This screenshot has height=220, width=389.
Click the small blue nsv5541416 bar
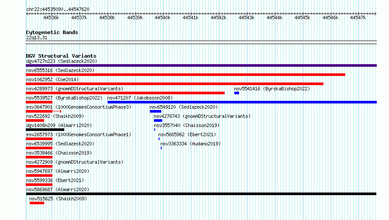click(x=236, y=93)
